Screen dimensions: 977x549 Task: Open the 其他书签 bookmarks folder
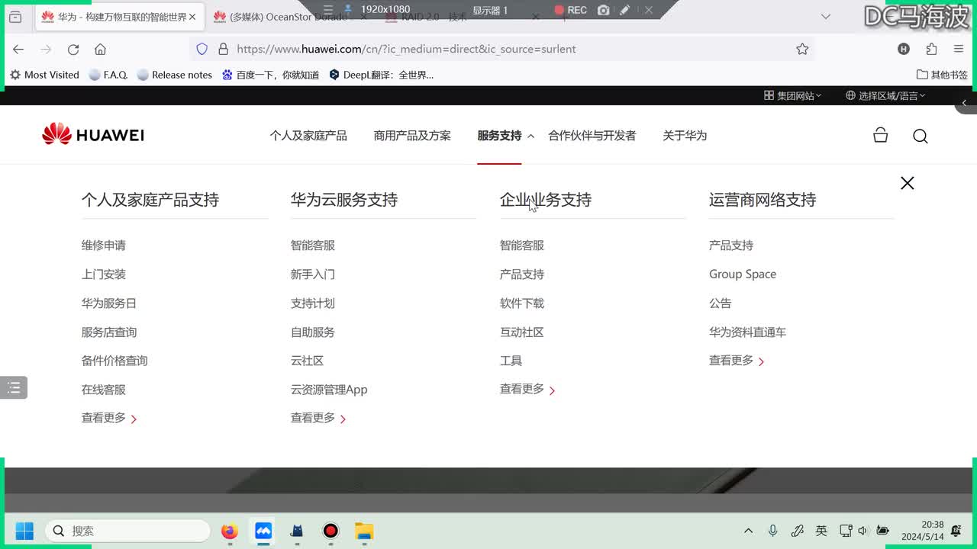[x=942, y=75]
